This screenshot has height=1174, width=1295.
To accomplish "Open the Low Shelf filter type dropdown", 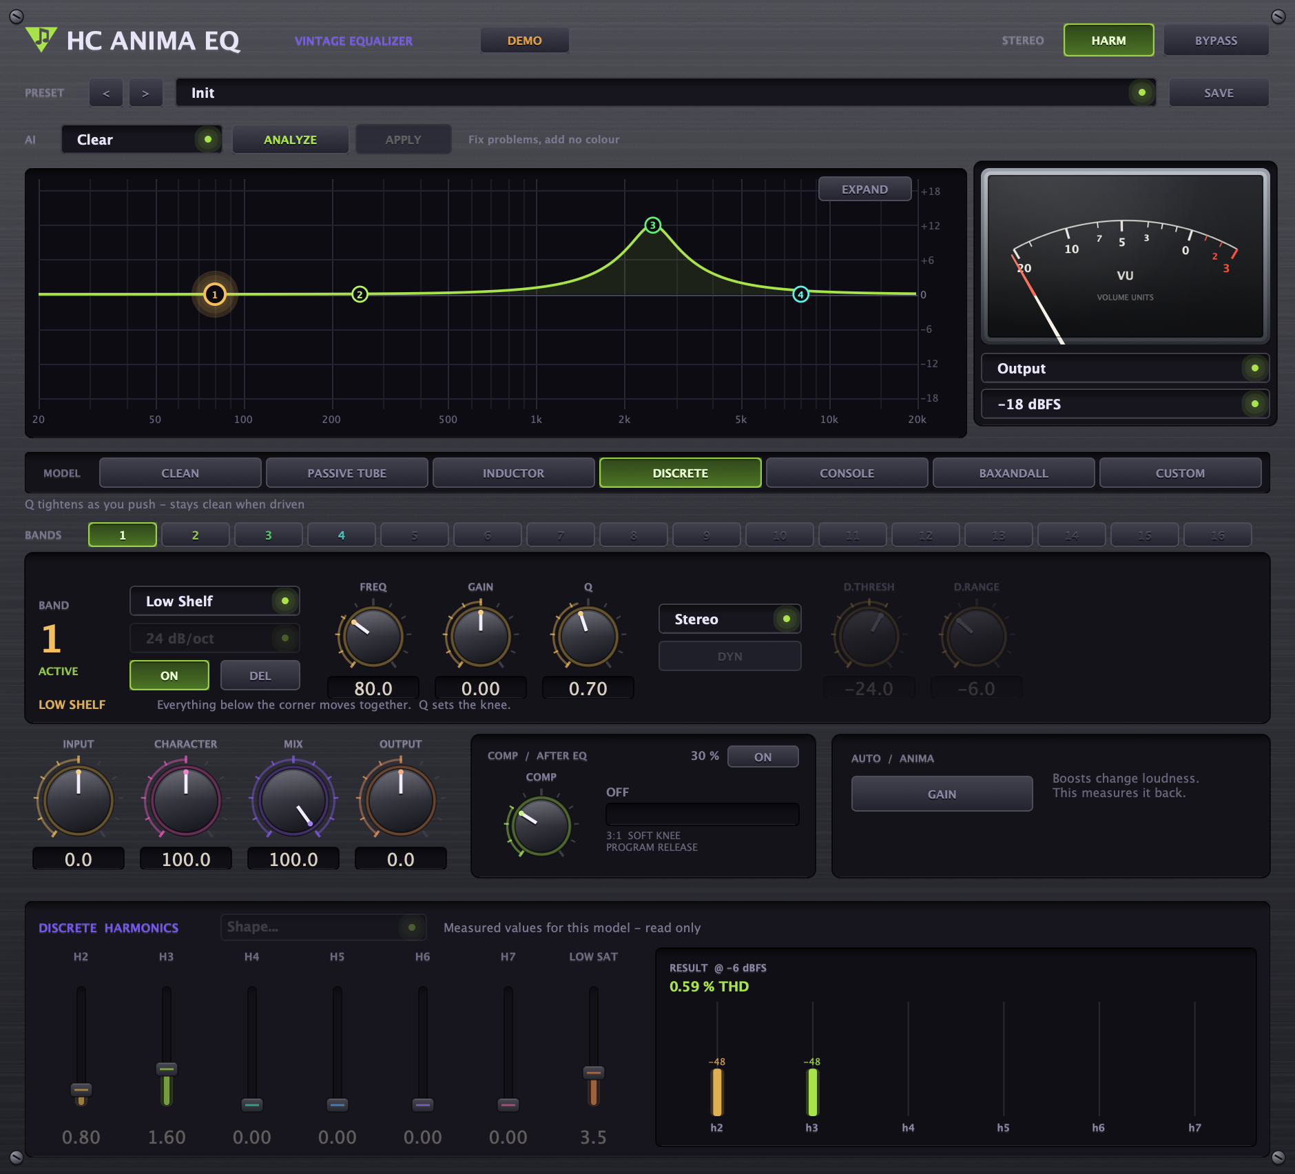I will pyautogui.click(x=215, y=601).
